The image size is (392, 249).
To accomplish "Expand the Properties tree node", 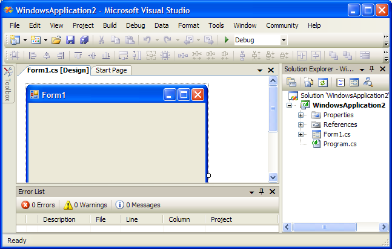I will tap(301, 115).
